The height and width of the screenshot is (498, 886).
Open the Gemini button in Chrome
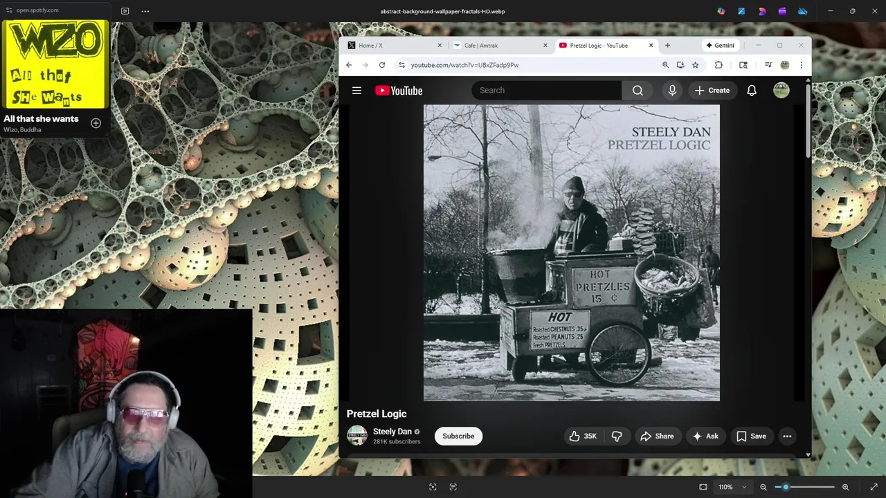click(720, 46)
